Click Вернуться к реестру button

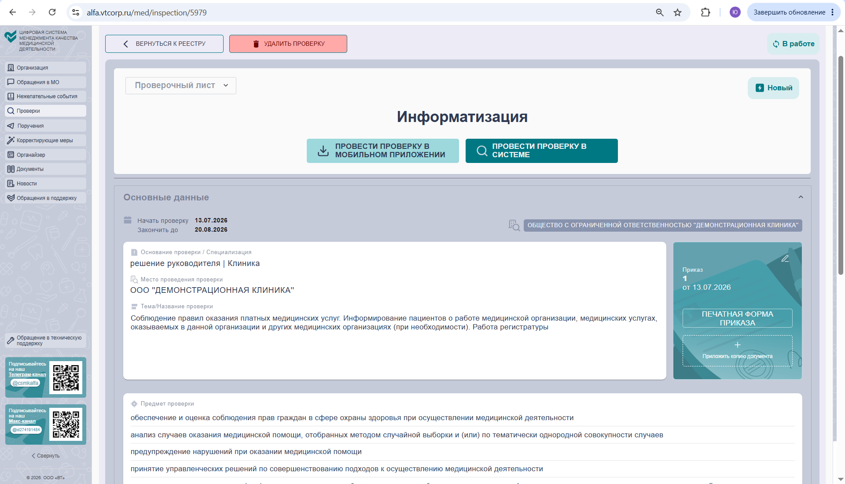pos(164,44)
